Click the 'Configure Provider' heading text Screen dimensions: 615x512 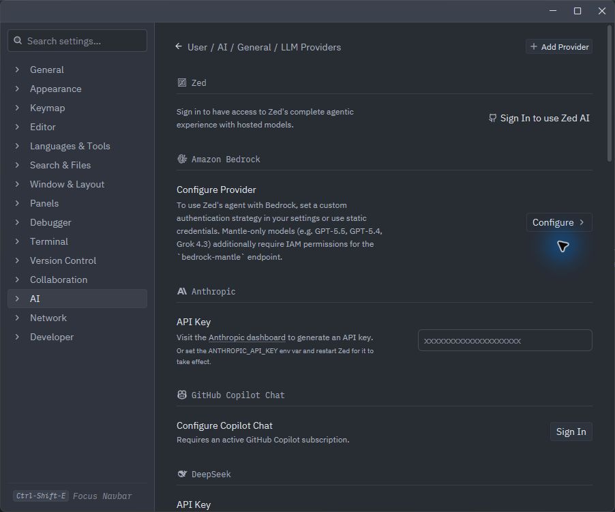(216, 190)
